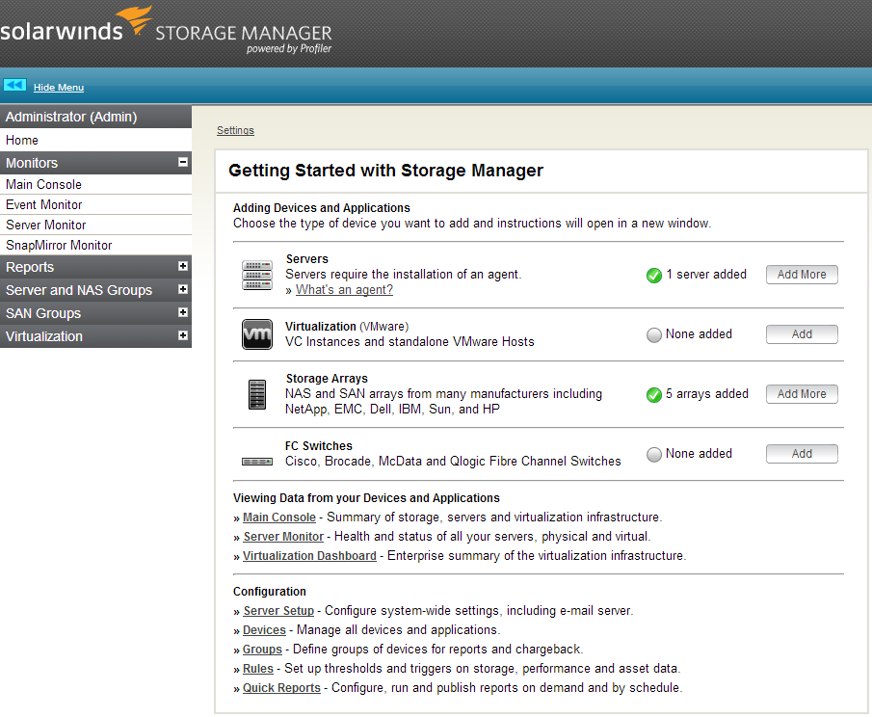Screen dimensions: 872x717
Task: Click the Servers rack icon
Action: coord(257,276)
